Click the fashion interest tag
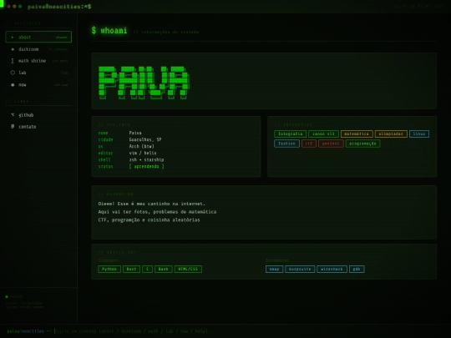Screen dimensions: 451x338 coord(286,144)
